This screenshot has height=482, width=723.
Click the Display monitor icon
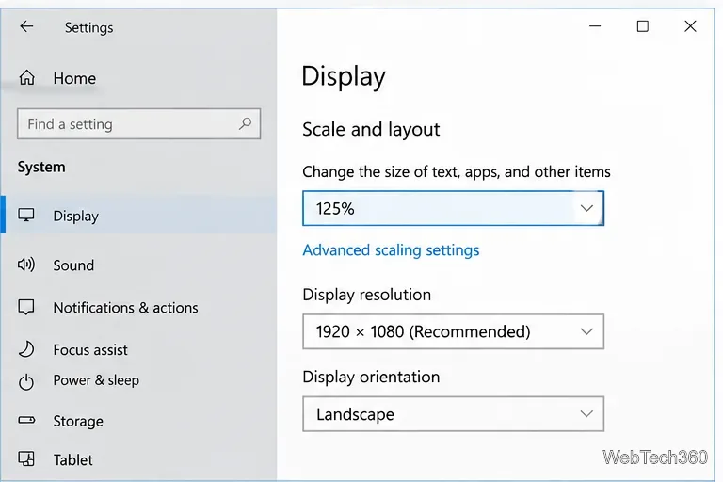coord(26,215)
